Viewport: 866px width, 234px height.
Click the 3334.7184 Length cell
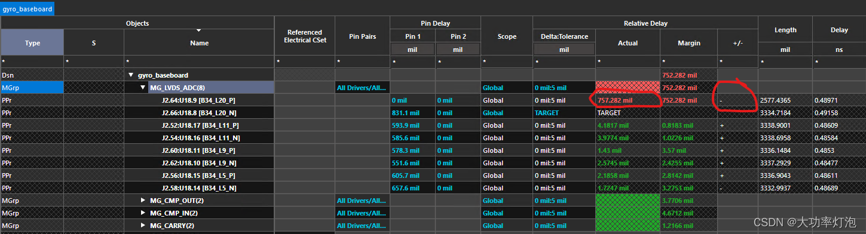point(785,113)
